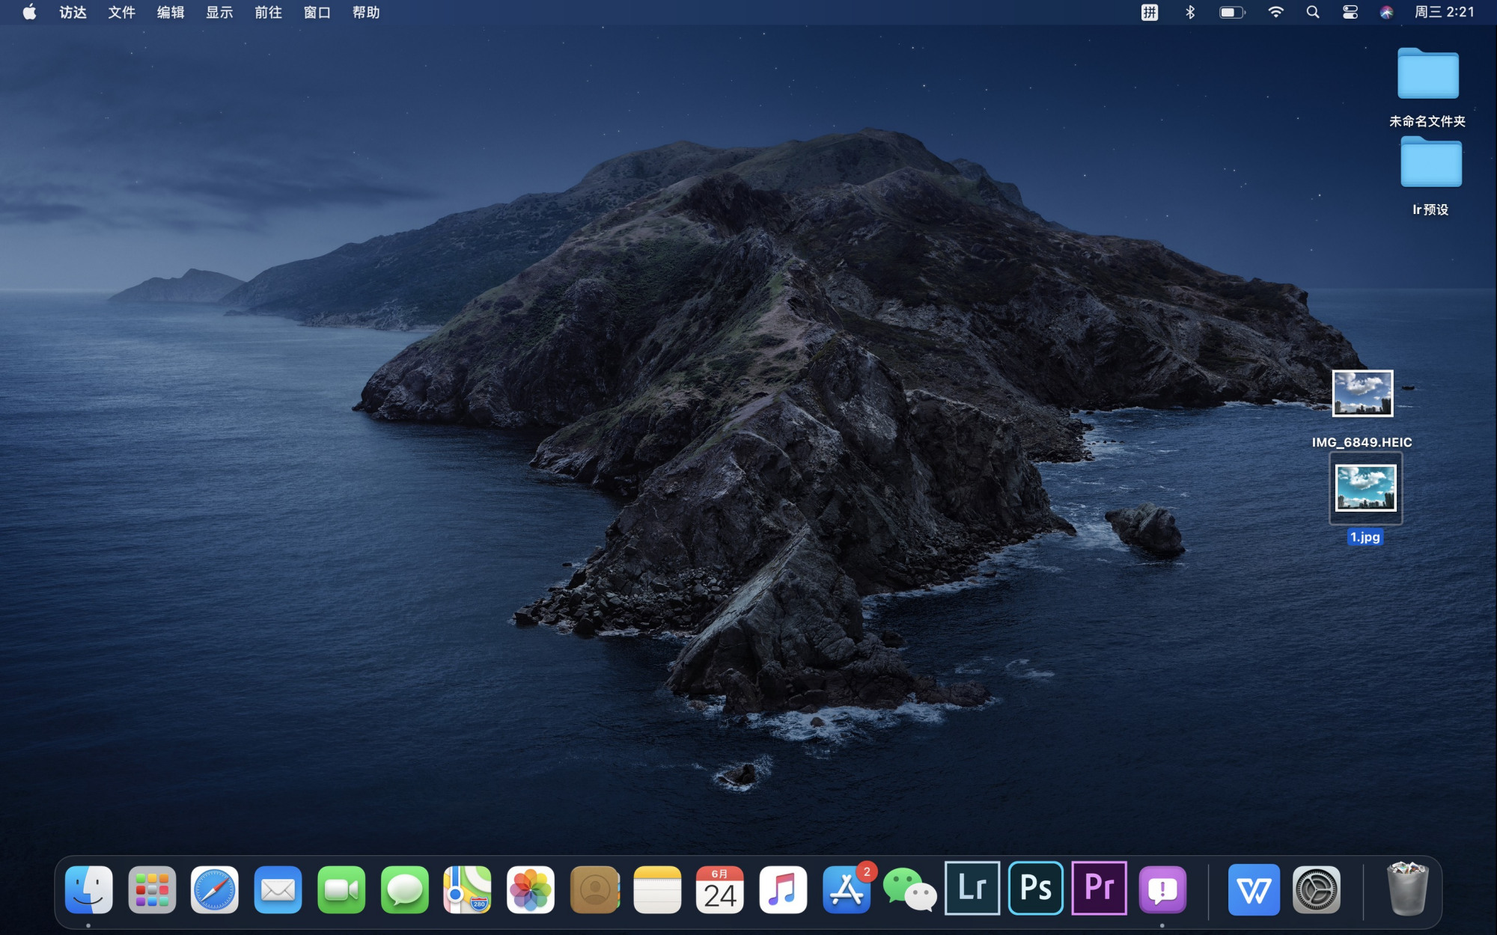Screen dimensions: 1497x935
Task: Open Bluetooth status menu
Action: click(1190, 12)
